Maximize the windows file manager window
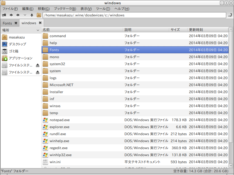This screenshot has height=175, width=234. pos(226,3)
